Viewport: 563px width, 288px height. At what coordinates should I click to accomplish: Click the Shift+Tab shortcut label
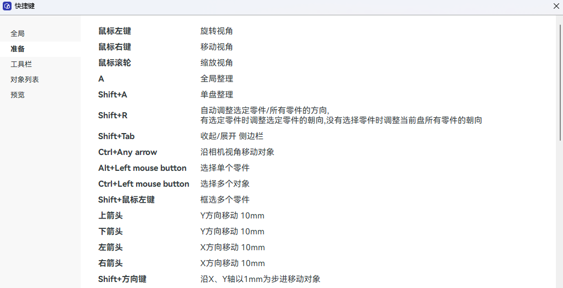(x=116, y=136)
